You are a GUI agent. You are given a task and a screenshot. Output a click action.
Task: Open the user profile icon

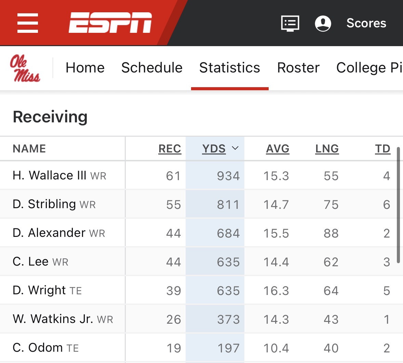(323, 23)
